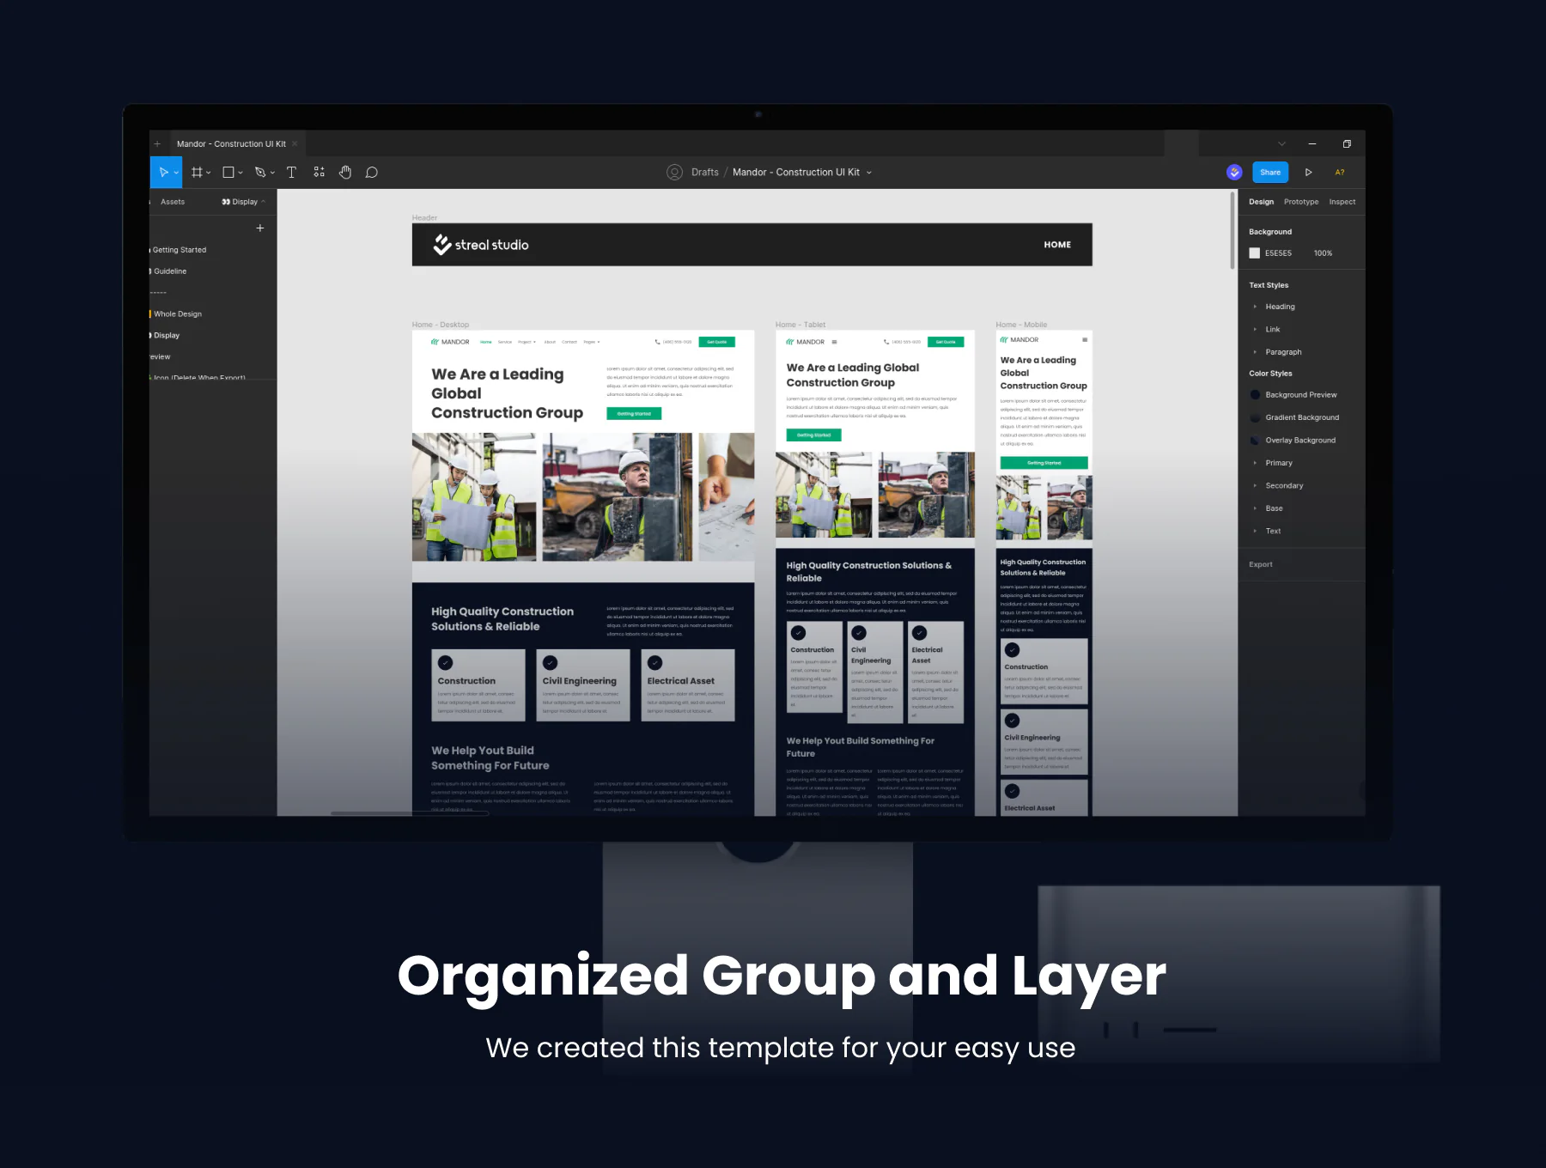Screen dimensions: 1546x1168
Task: Select the Pen tool
Action: pos(260,173)
